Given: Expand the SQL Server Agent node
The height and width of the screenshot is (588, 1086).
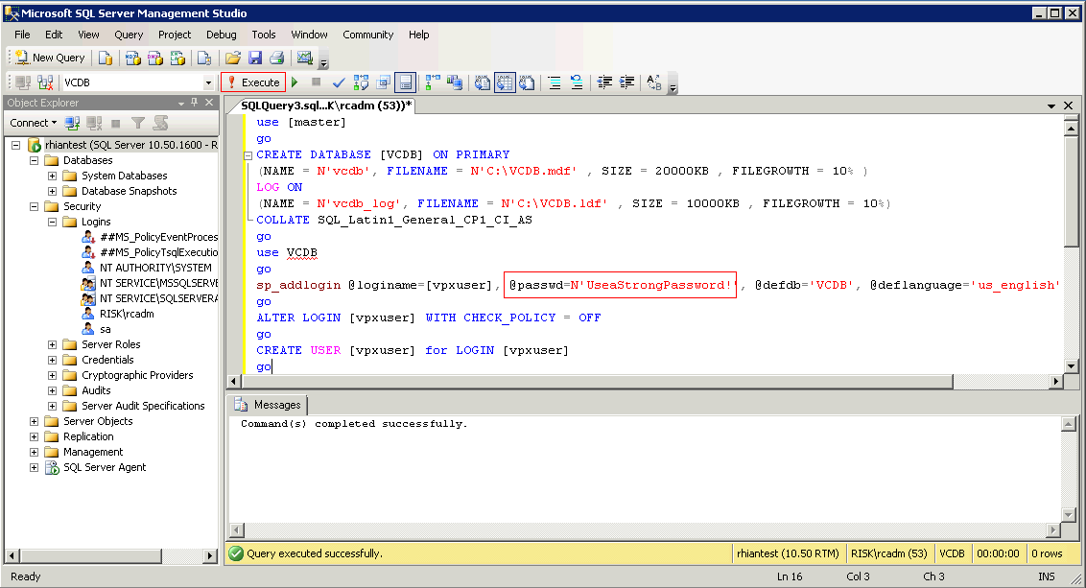Looking at the screenshot, I should click(34, 467).
